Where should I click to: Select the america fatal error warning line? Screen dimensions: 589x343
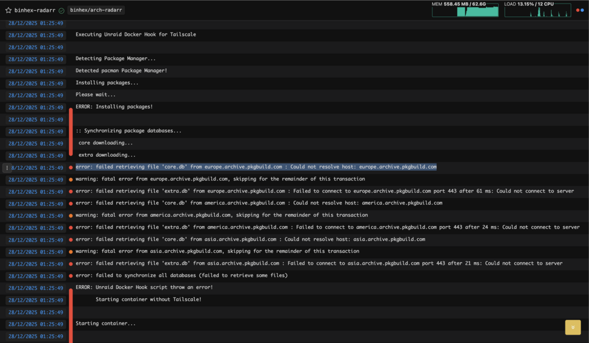tap(221, 215)
